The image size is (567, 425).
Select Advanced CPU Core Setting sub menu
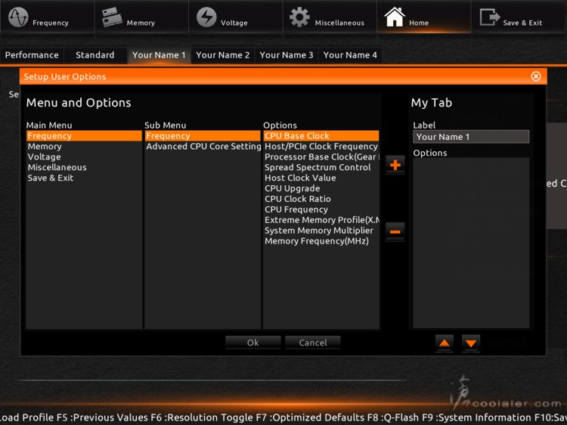(x=203, y=147)
